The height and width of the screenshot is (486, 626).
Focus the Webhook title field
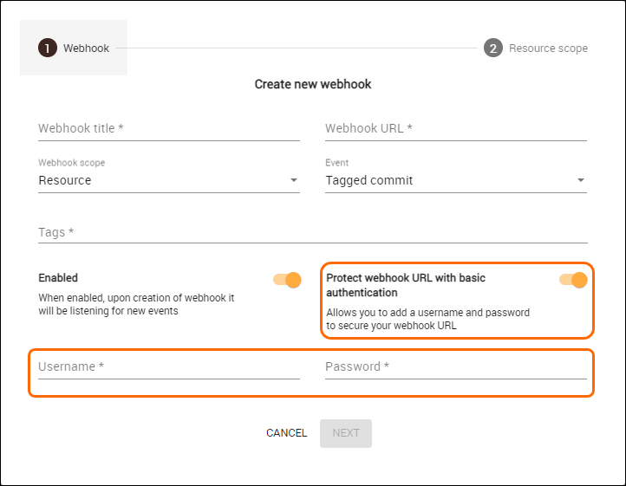tap(168, 128)
